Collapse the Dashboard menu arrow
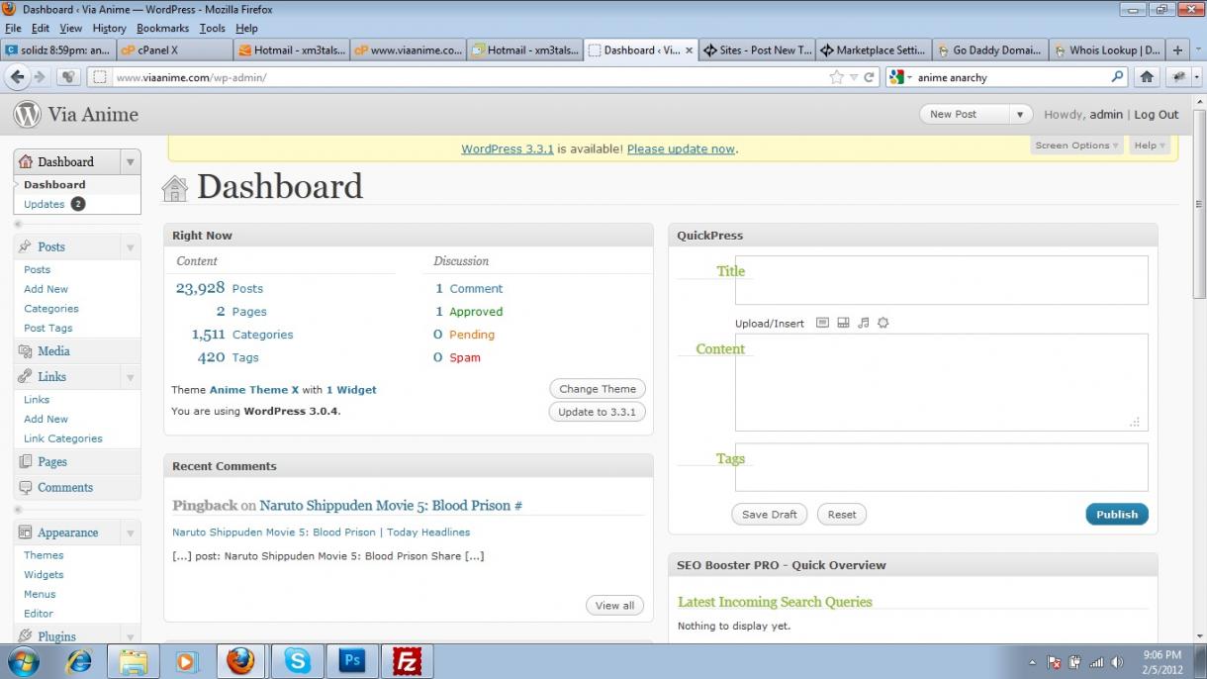This screenshot has height=679, width=1207. click(130, 162)
